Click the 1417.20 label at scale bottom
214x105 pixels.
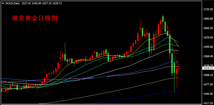[208, 103]
